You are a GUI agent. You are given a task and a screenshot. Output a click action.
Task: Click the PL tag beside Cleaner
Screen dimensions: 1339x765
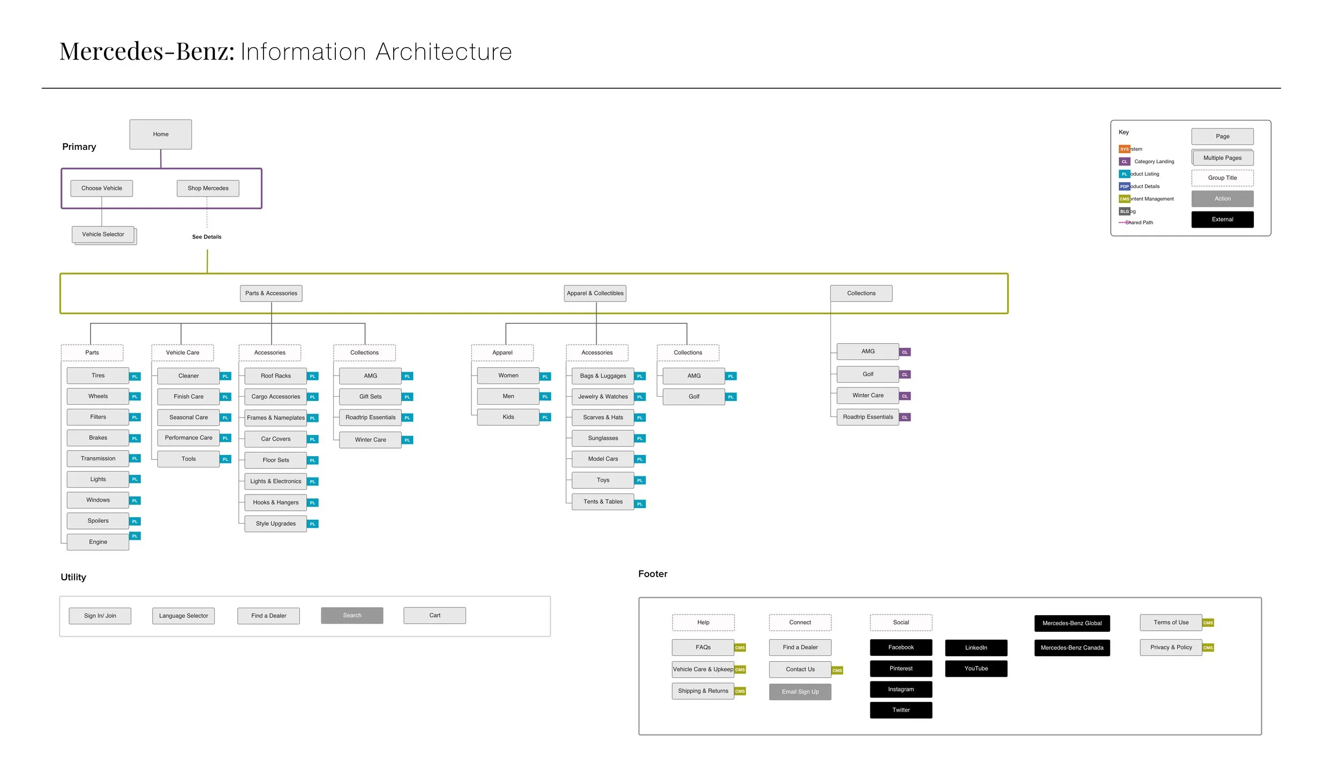(225, 376)
